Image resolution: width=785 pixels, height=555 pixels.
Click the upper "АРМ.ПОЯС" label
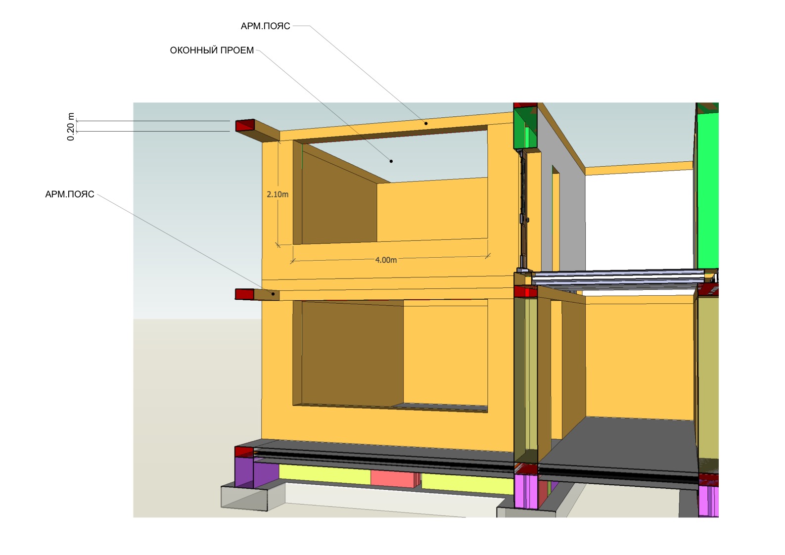pos(265,26)
